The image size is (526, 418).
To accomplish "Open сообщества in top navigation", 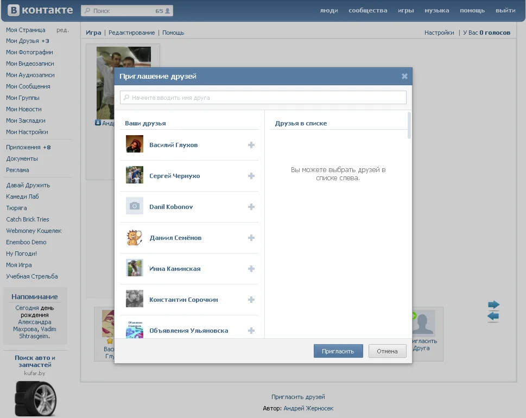I will [367, 10].
